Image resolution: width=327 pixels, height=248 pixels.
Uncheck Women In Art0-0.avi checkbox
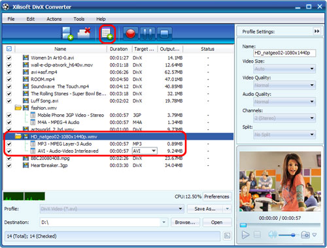tap(9, 58)
